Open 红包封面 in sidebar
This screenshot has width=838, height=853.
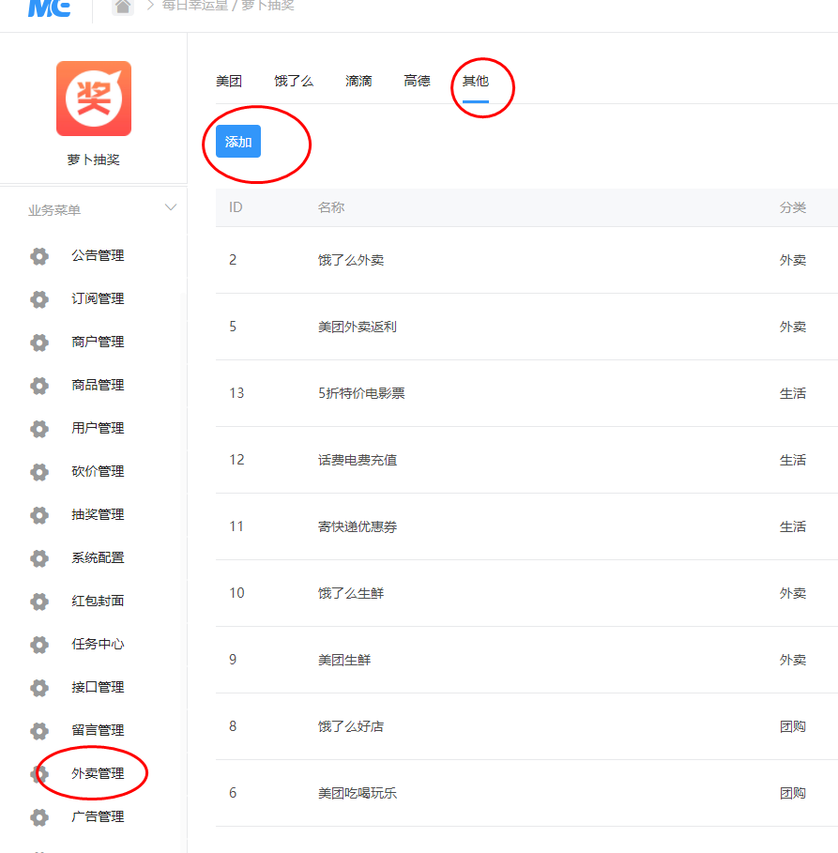pyautogui.click(x=98, y=602)
